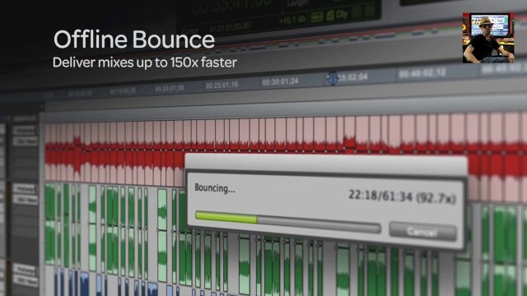Click the green bounce progress bar
The height and width of the screenshot is (296, 527).
click(287, 222)
